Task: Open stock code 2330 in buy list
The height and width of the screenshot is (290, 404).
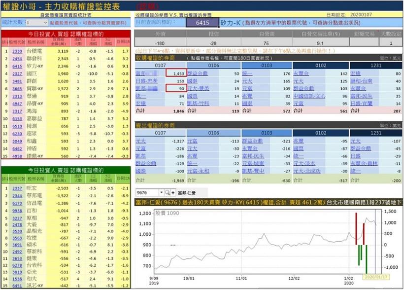Action: (17, 51)
